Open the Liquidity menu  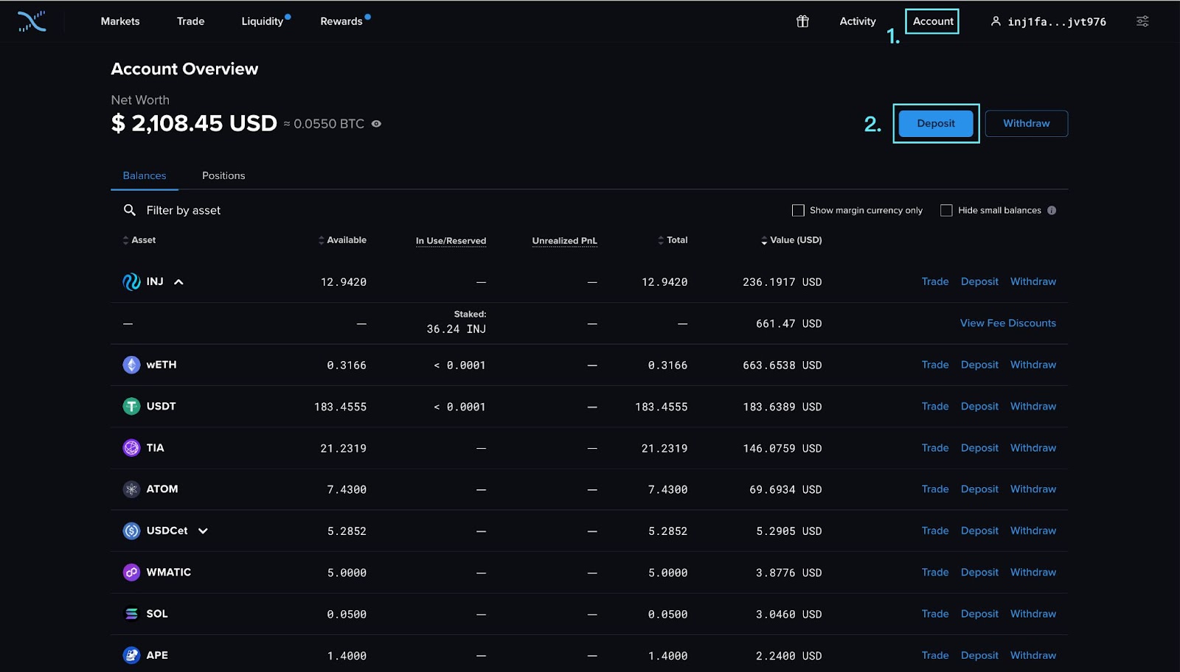(x=263, y=21)
